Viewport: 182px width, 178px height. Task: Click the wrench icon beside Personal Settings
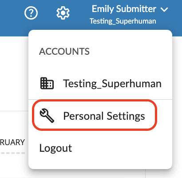coord(47,116)
